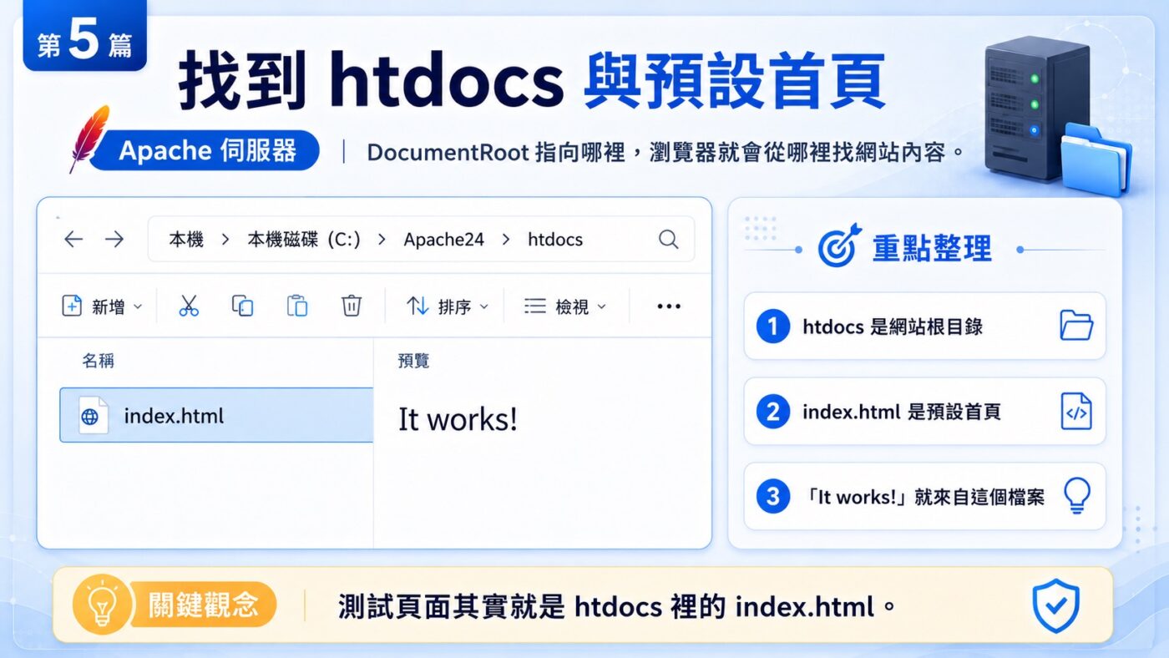The width and height of the screenshot is (1169, 658).
Task: Click the Copy icon in toolbar
Action: coord(242,306)
